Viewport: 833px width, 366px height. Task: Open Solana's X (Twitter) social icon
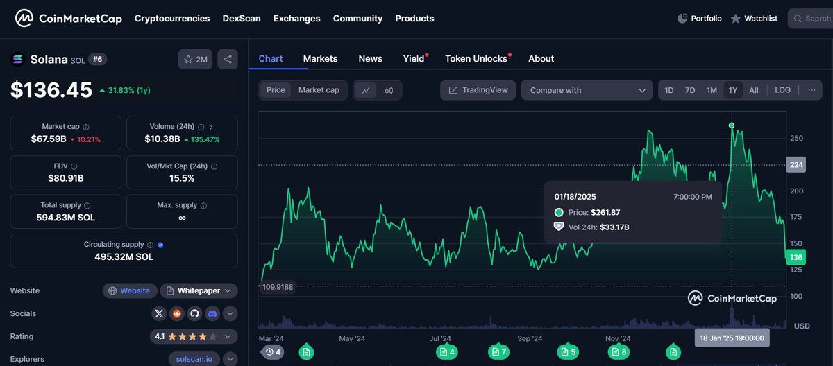[x=159, y=314]
